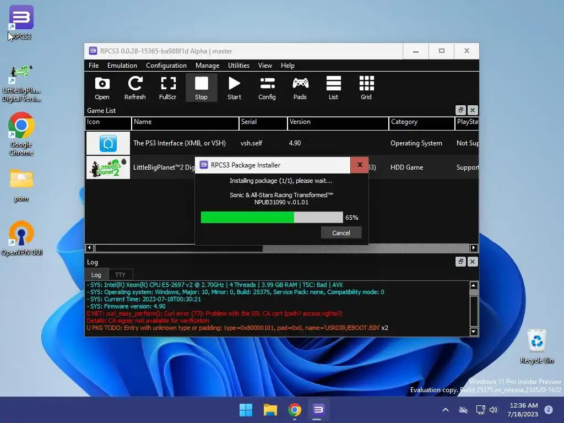Screen dimensions: 564x423
Task: Open the Config settings
Action: pyautogui.click(x=267, y=88)
